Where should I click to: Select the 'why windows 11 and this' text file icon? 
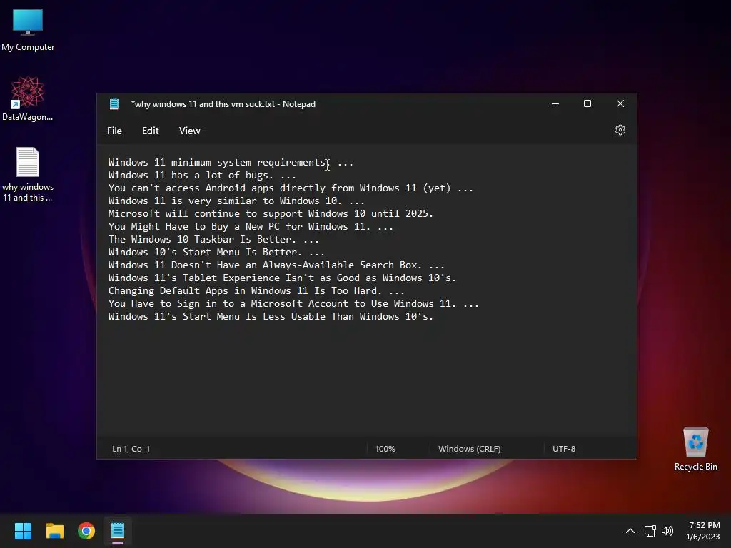(28, 174)
